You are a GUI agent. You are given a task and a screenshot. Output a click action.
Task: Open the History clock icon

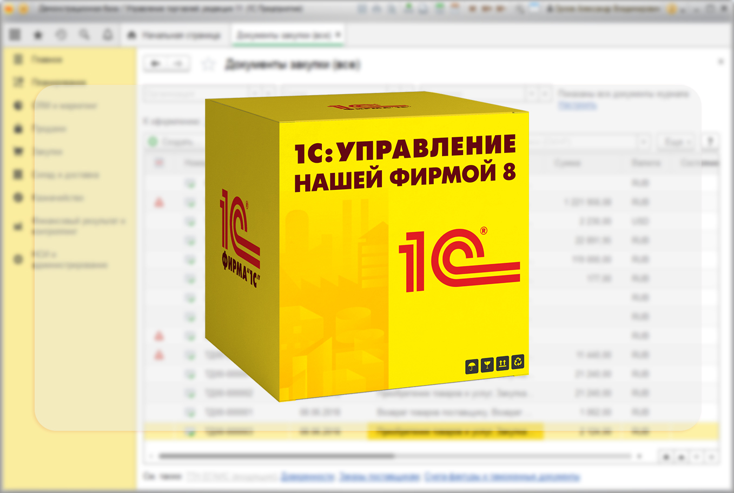click(x=61, y=35)
